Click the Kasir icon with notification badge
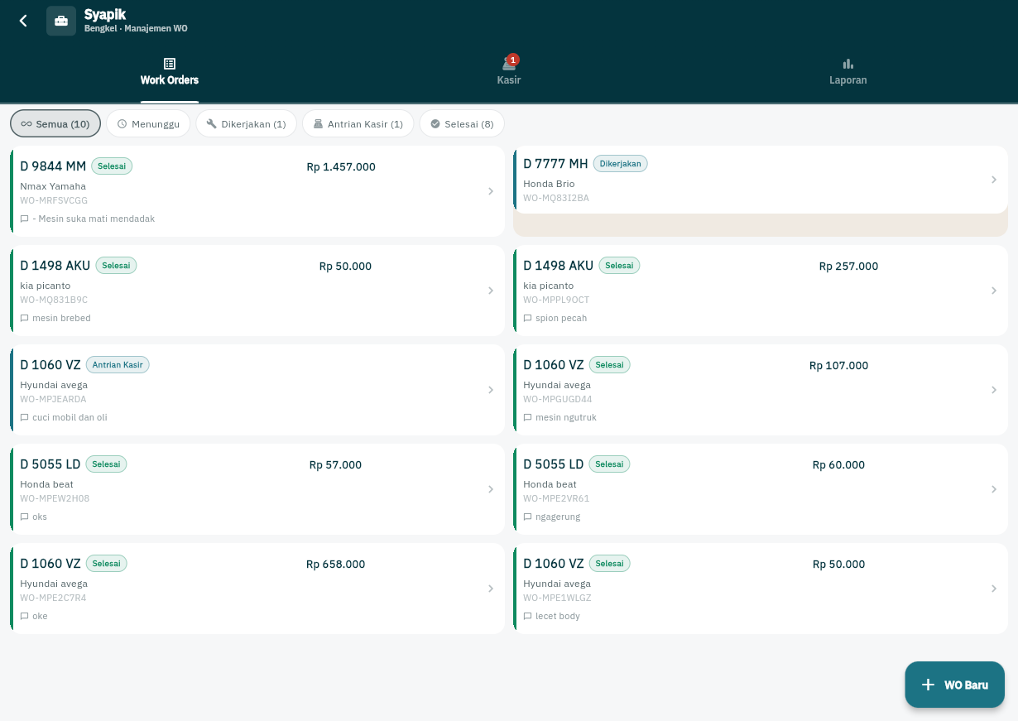 coord(509,64)
